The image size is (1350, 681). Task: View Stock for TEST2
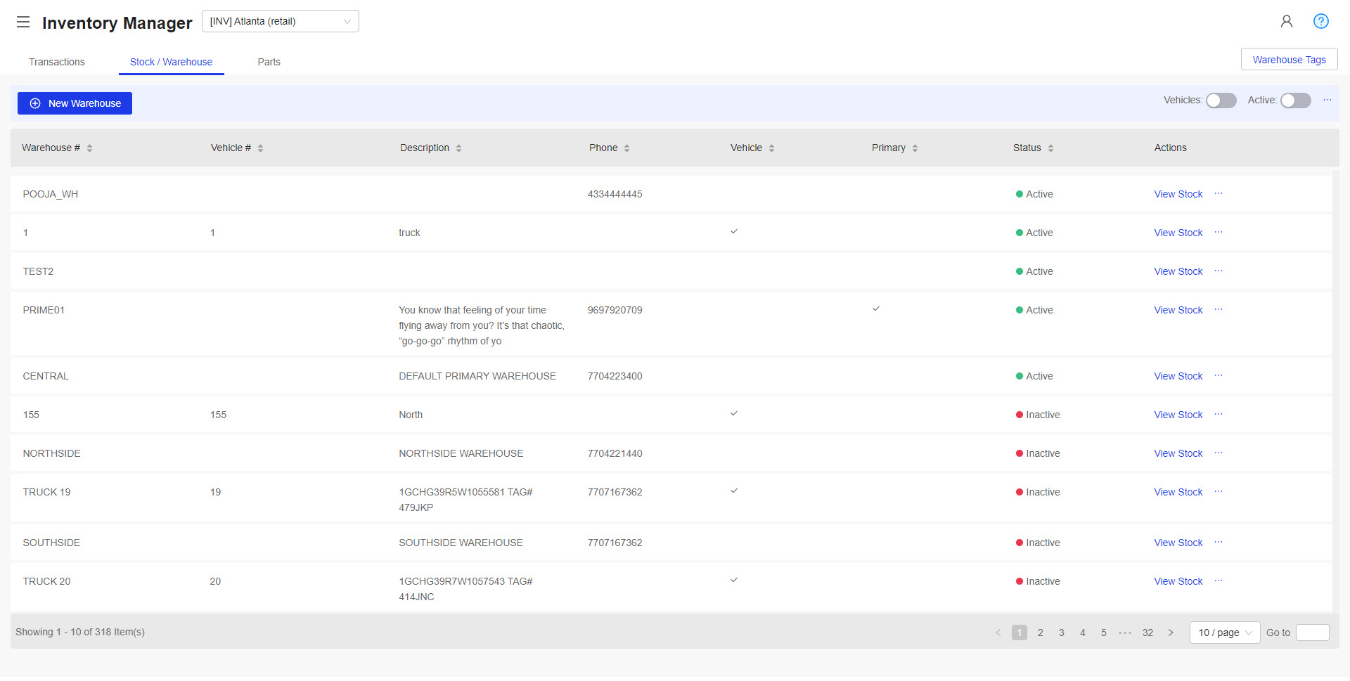(x=1178, y=271)
